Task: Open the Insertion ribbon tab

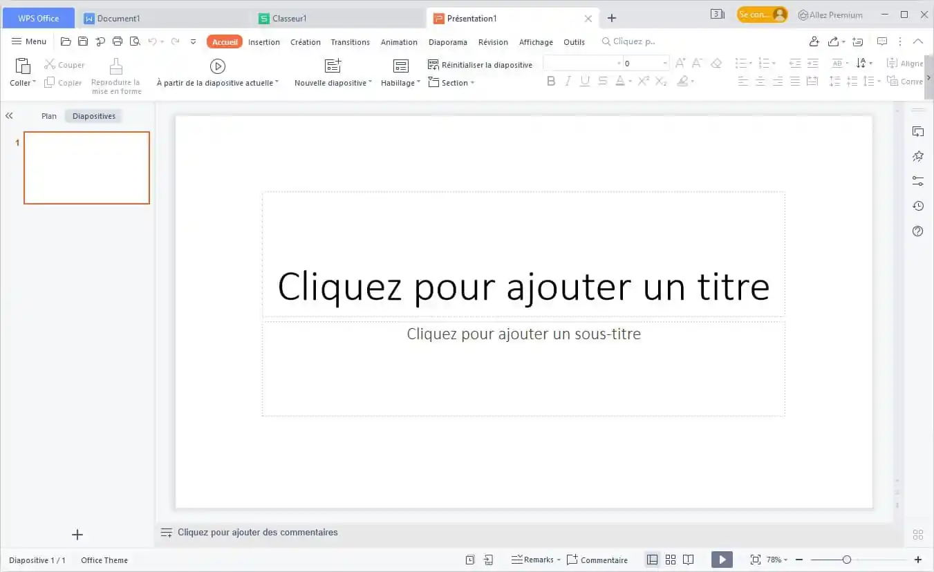Action: pyautogui.click(x=264, y=42)
